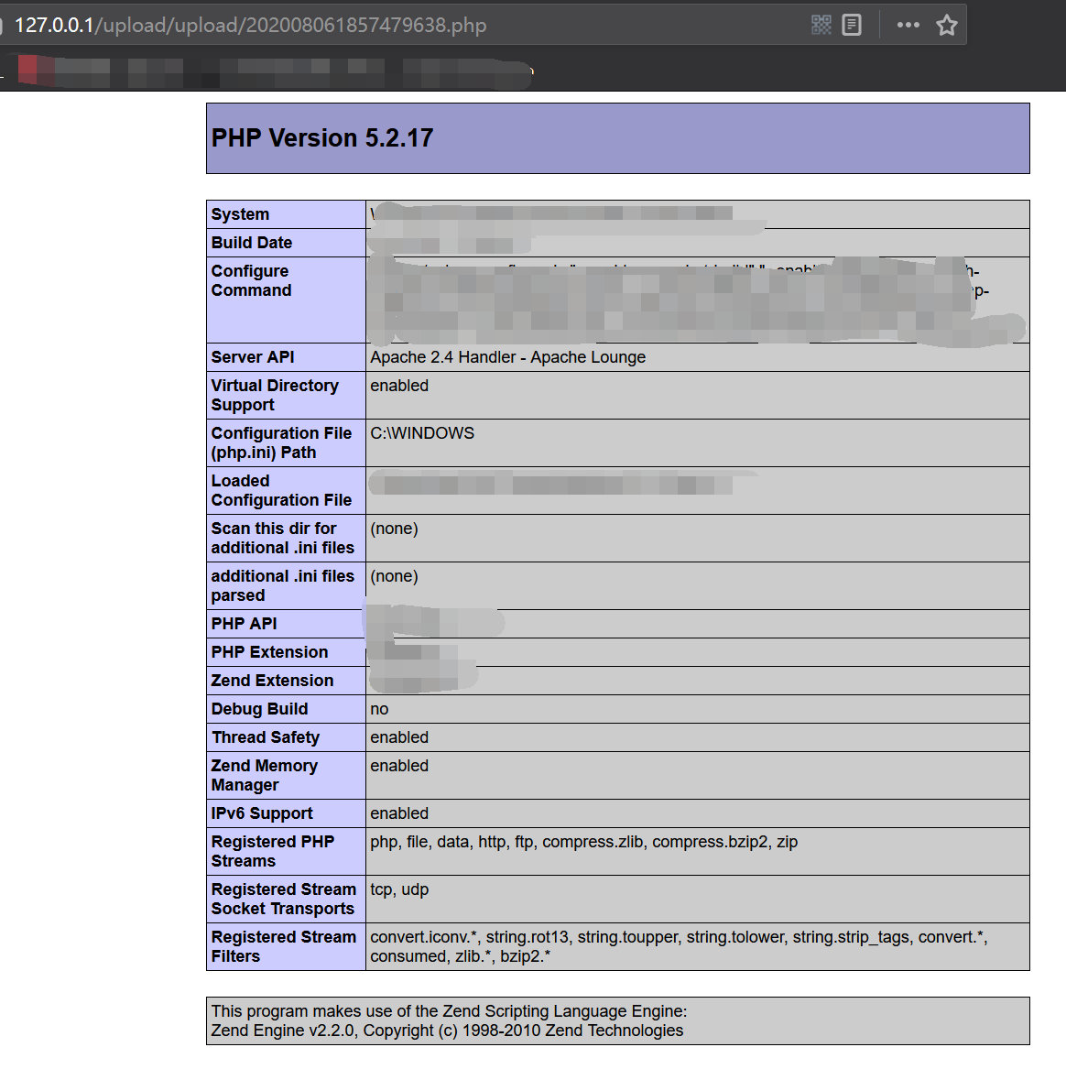This screenshot has height=1069, width=1066.
Task: Click the PHP Version 5.2.17 header
Action: 321,138
